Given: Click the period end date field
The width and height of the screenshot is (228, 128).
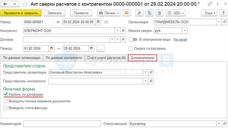Looking at the screenshot, I should pos(76,48).
